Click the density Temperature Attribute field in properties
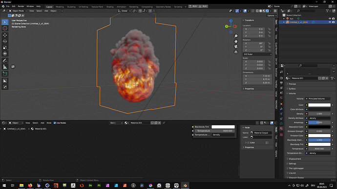This screenshot has width=337, height=189. tap(319, 153)
